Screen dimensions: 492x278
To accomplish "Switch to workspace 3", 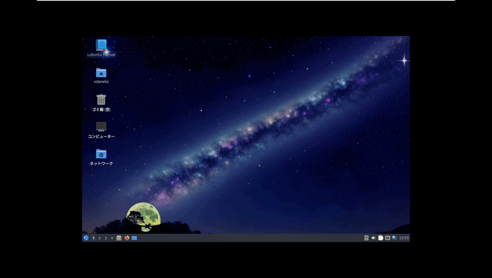I will pos(106,238).
